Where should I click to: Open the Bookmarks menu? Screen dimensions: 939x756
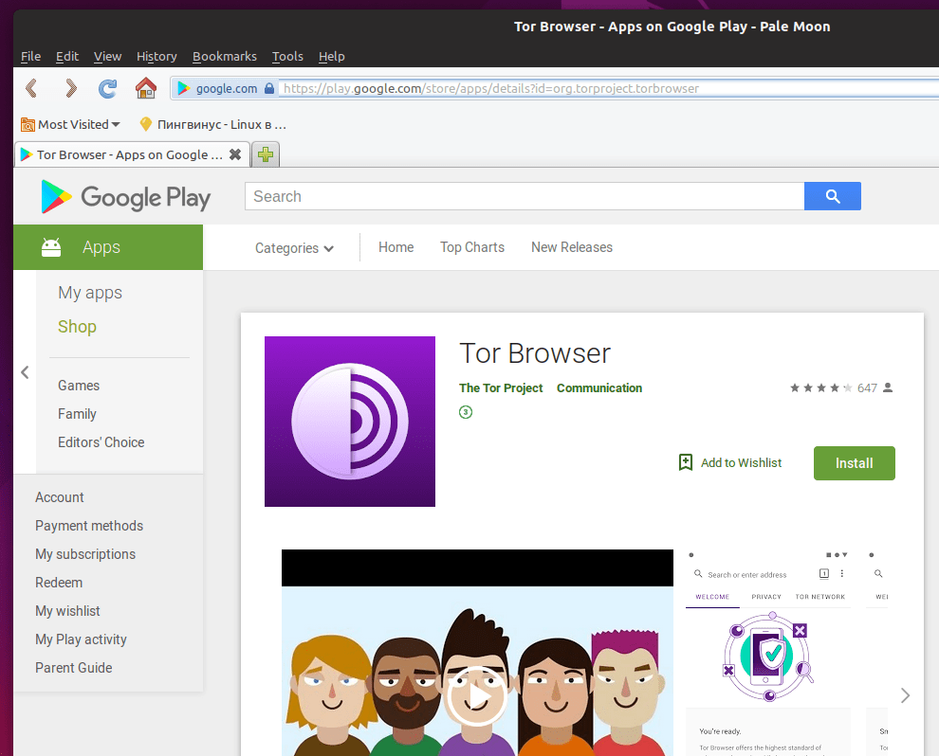[225, 56]
